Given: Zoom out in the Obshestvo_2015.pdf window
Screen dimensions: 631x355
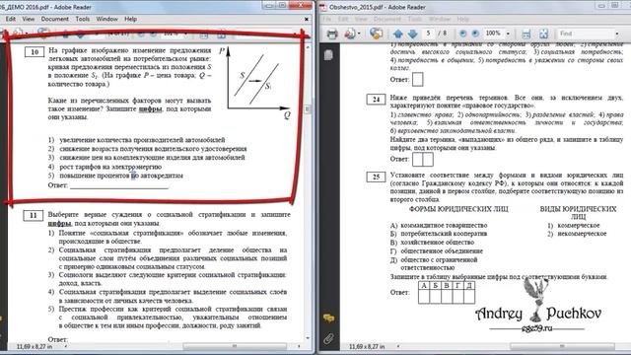Looking at the screenshot, I should pos(463,34).
